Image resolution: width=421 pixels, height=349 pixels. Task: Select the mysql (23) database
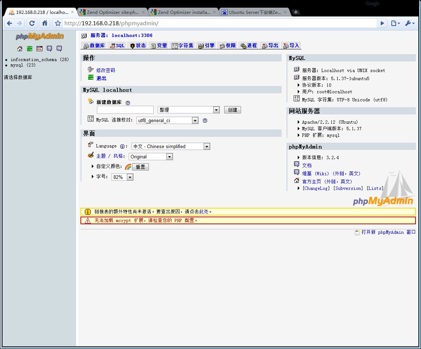click(23, 65)
